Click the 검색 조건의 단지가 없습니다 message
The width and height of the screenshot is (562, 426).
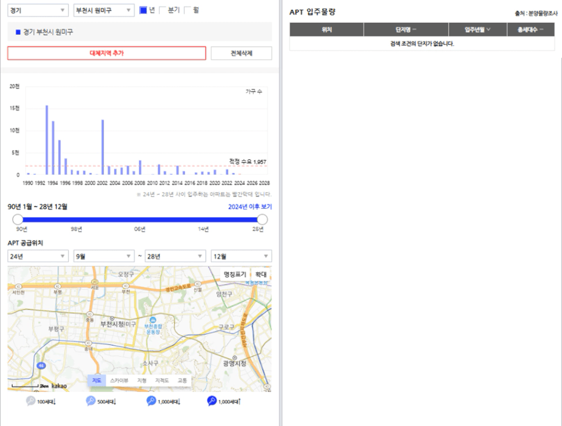(x=422, y=44)
